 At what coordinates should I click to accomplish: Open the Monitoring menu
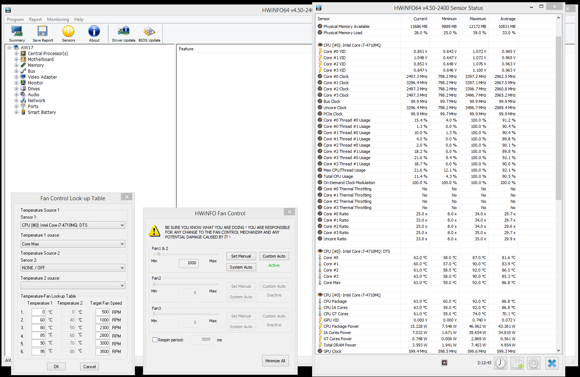[x=58, y=19]
